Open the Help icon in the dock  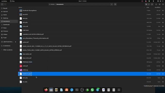point(72,90)
